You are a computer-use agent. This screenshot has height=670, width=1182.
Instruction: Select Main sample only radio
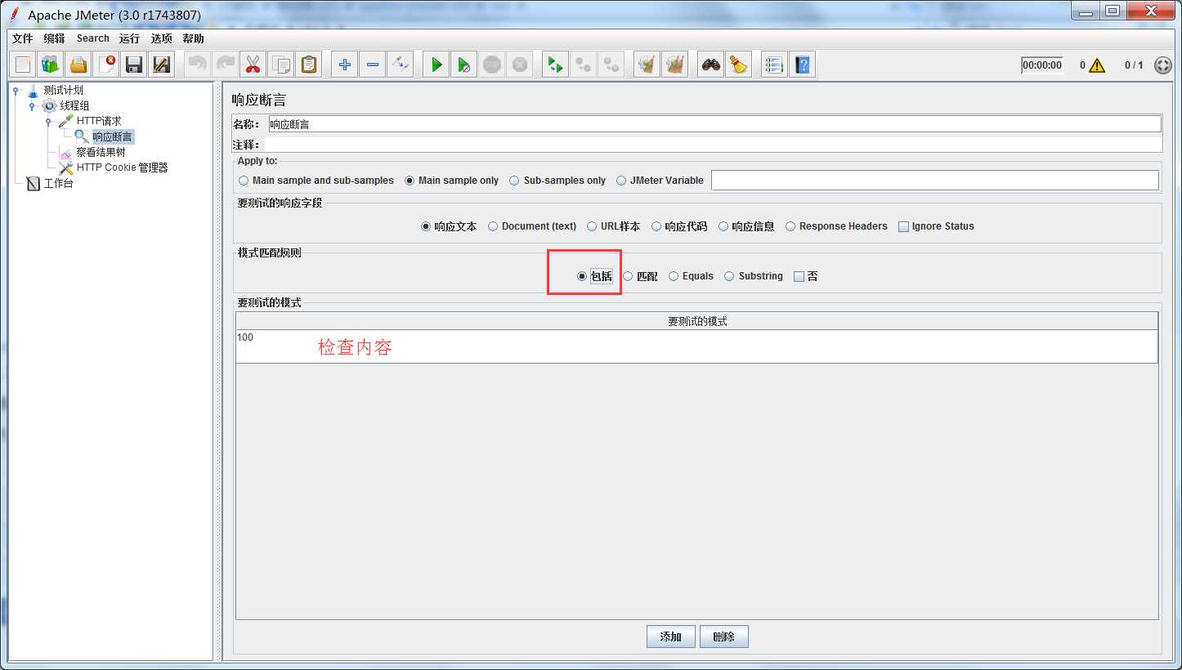point(451,181)
